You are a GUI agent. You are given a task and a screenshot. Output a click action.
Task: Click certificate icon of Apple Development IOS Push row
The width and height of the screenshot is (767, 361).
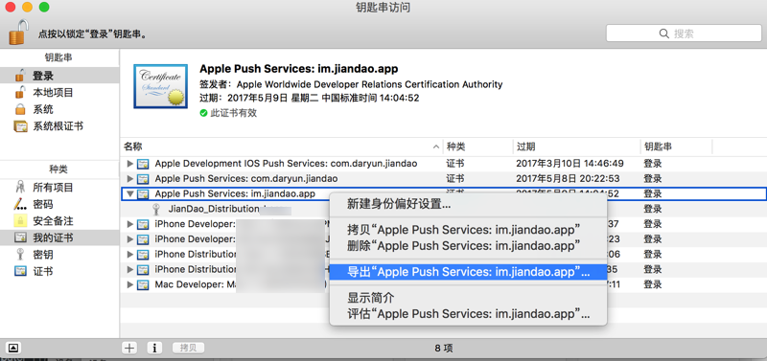click(143, 164)
